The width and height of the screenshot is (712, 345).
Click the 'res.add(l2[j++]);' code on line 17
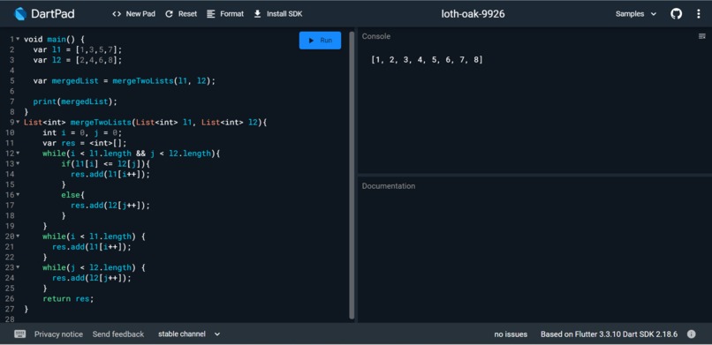(110, 206)
